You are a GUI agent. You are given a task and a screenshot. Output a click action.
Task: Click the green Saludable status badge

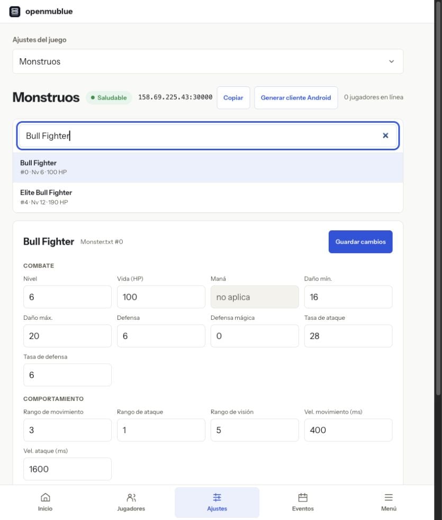pyautogui.click(x=109, y=97)
